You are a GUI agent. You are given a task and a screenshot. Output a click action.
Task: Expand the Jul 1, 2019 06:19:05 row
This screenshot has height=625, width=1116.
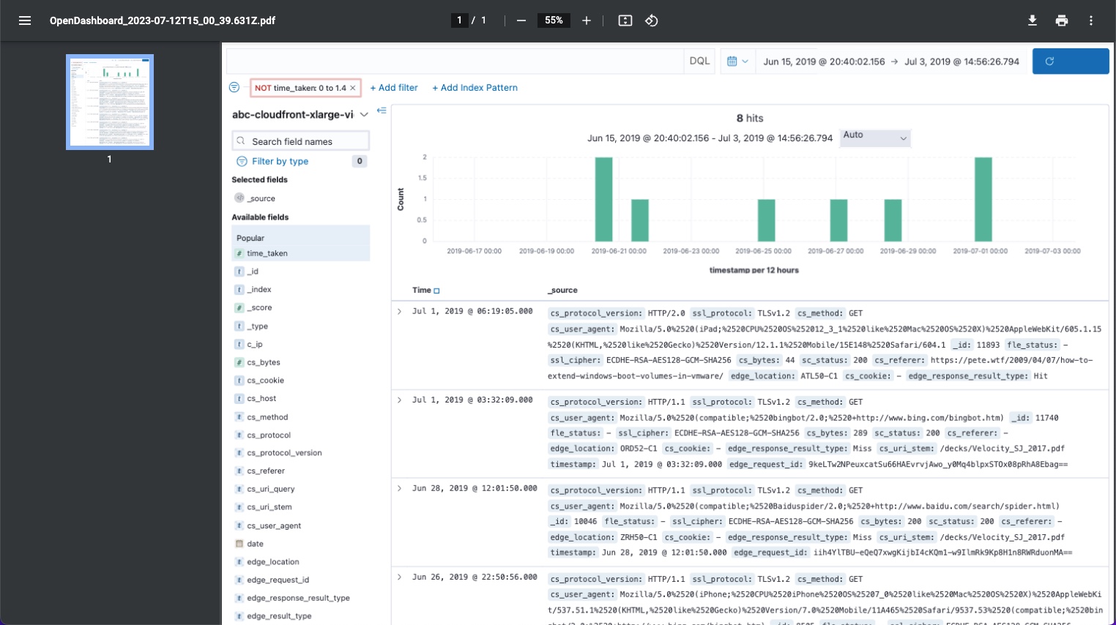(x=399, y=311)
